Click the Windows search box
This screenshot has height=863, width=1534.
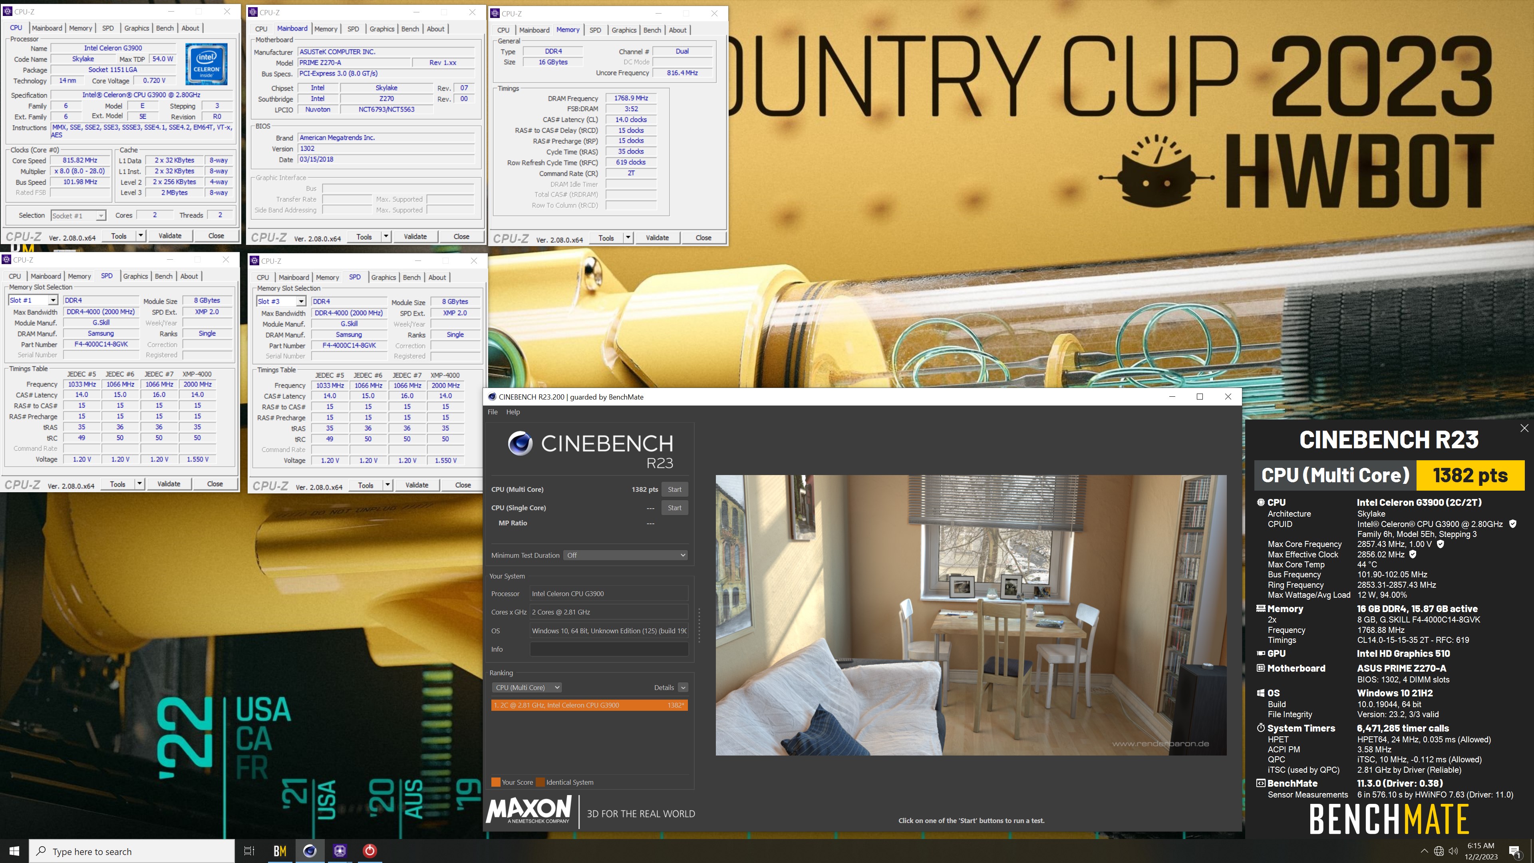[132, 852]
